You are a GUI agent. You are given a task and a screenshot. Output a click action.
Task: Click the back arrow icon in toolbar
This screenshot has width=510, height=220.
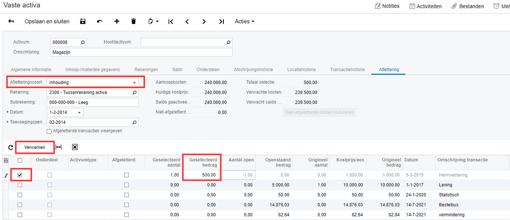(x=11, y=21)
